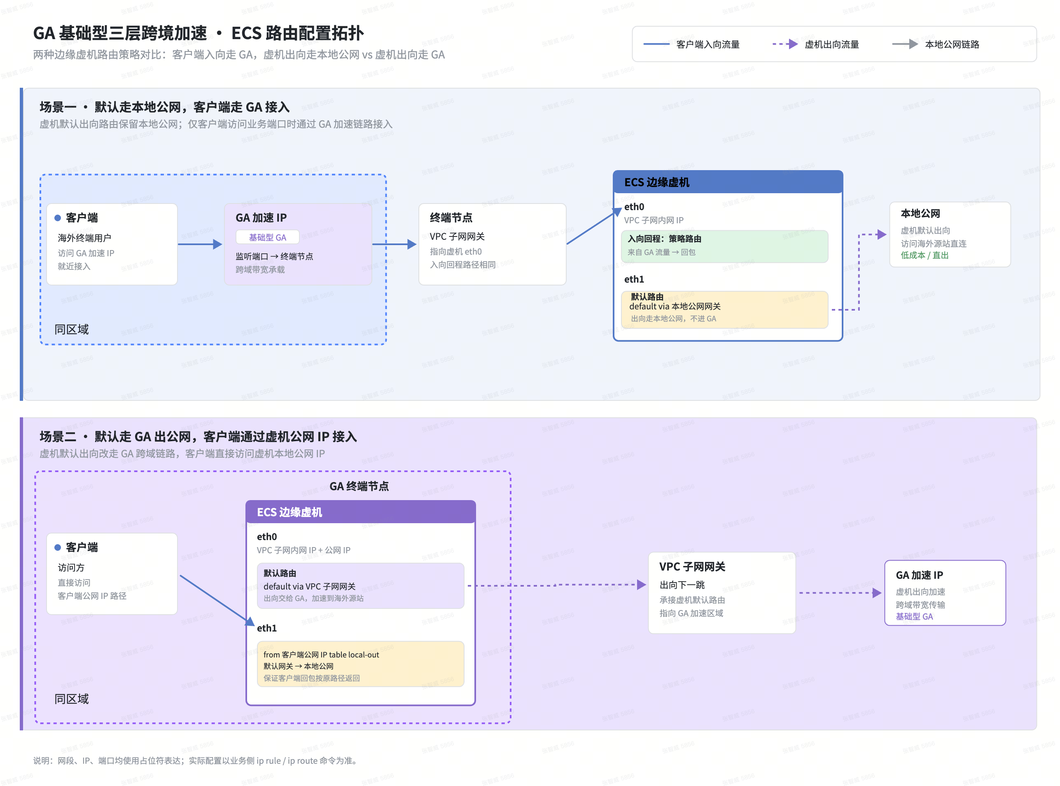Click the text 出向下一跳
This screenshot has height=786, width=1060.
[682, 585]
